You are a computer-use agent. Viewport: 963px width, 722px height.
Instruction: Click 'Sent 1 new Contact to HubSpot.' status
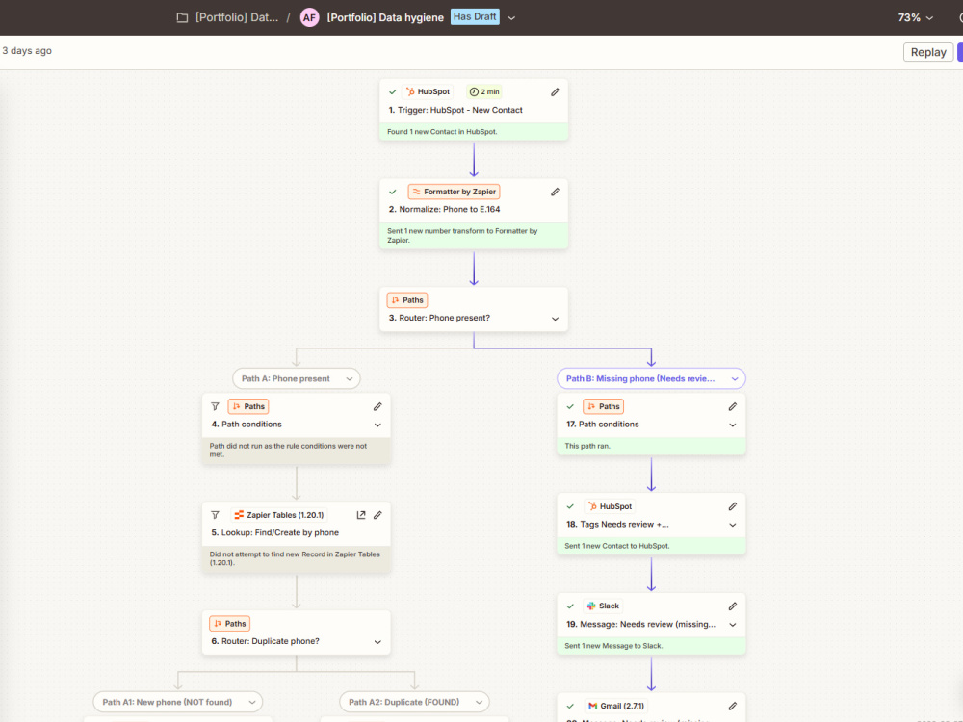point(617,546)
